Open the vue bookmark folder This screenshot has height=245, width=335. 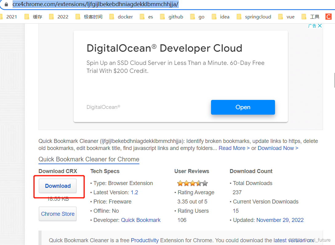[x=286, y=17]
